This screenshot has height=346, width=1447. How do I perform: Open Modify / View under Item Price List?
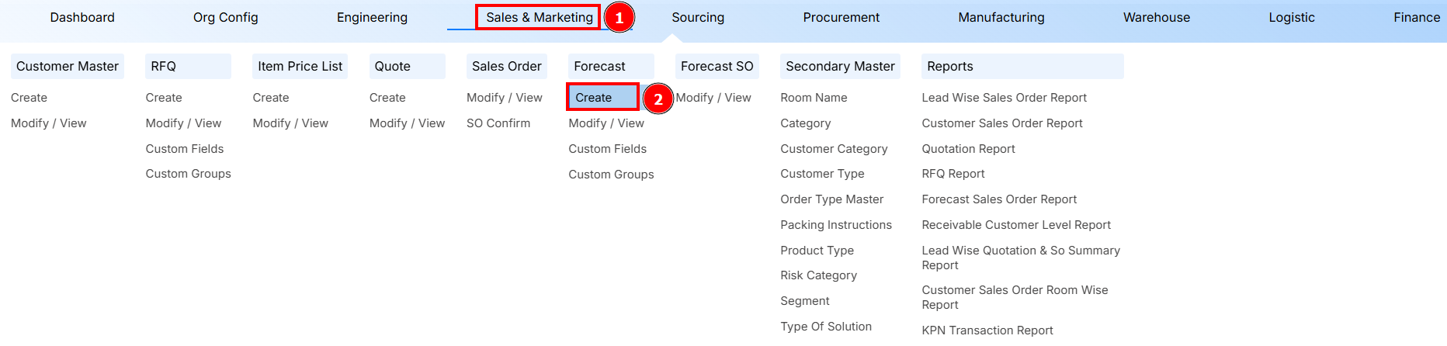pyautogui.click(x=290, y=123)
